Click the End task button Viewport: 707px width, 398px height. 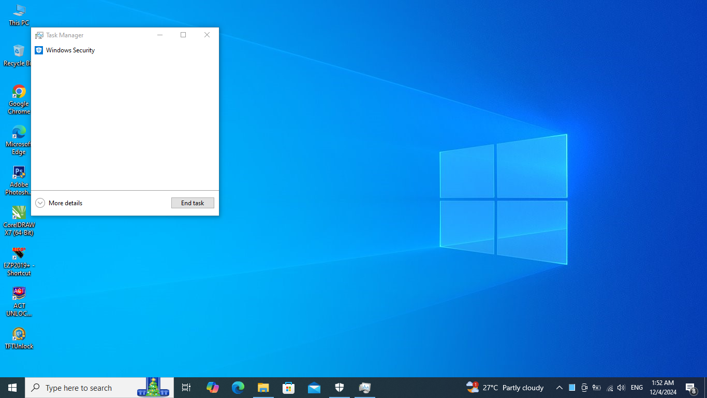coord(193,203)
